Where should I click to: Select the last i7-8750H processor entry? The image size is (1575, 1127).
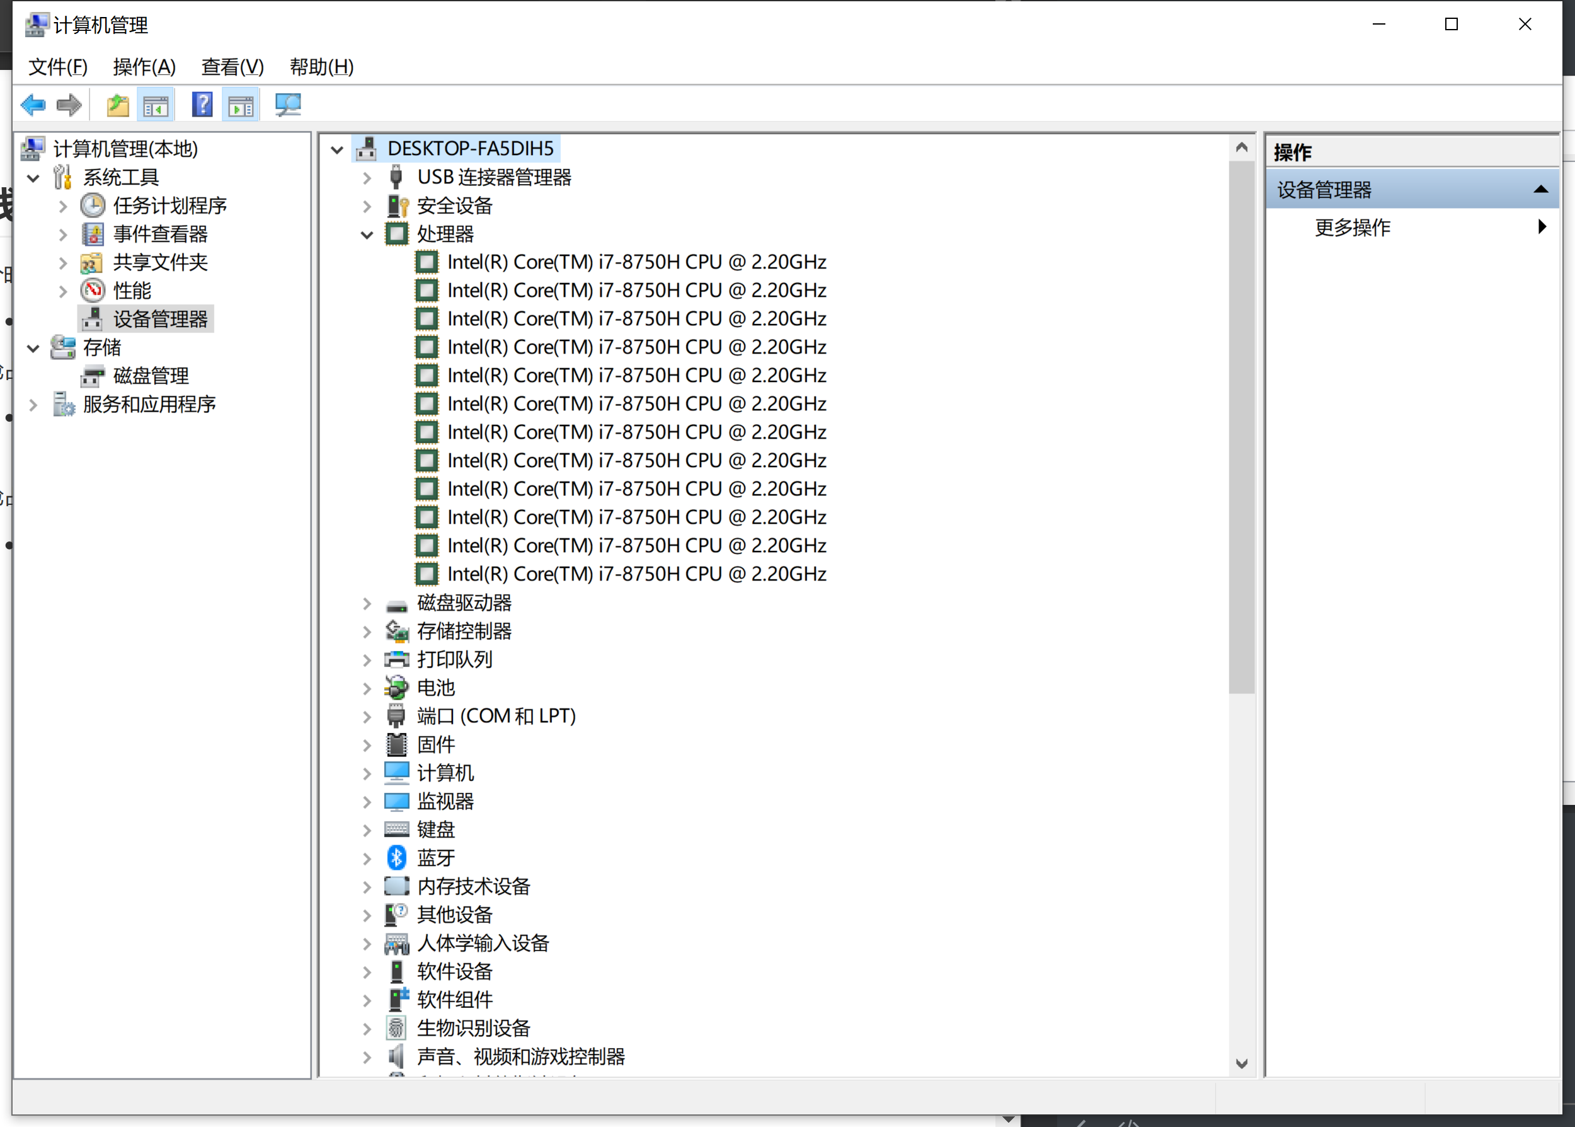click(x=637, y=574)
